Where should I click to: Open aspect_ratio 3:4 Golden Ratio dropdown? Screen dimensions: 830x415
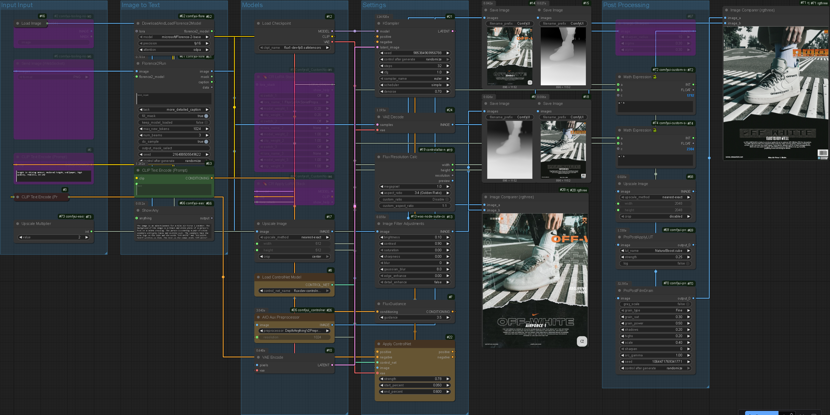tap(414, 193)
